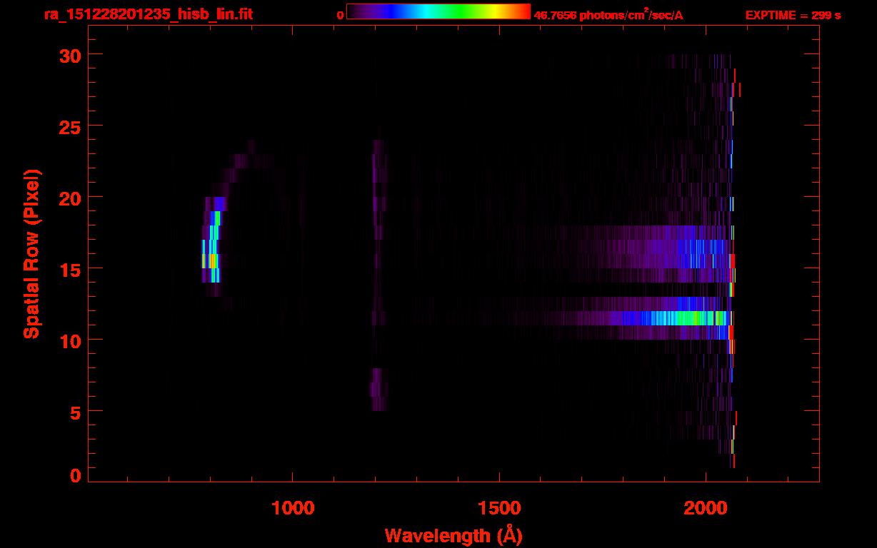877x548 pixels.
Task: Click the faint feature near 1200 Å, row 6
Action: tap(379, 390)
